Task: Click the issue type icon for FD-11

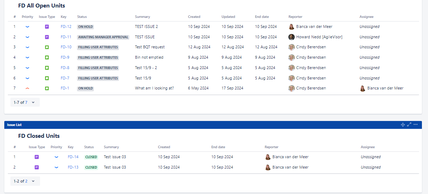Action: pos(47,37)
